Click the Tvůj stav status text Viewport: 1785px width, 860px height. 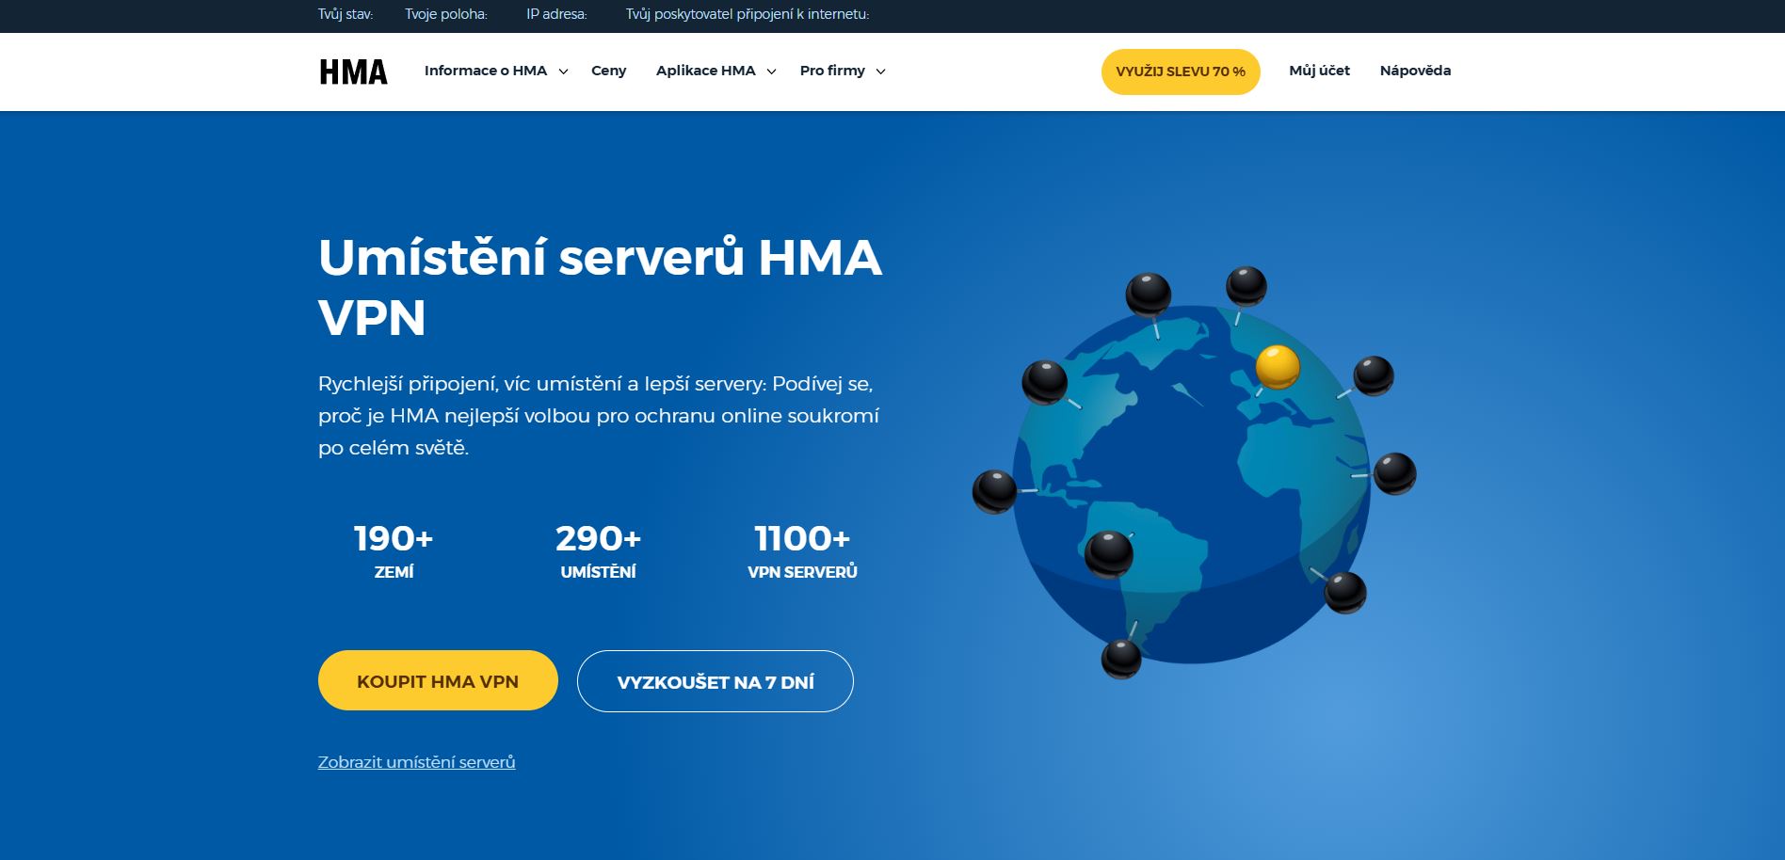point(346,14)
